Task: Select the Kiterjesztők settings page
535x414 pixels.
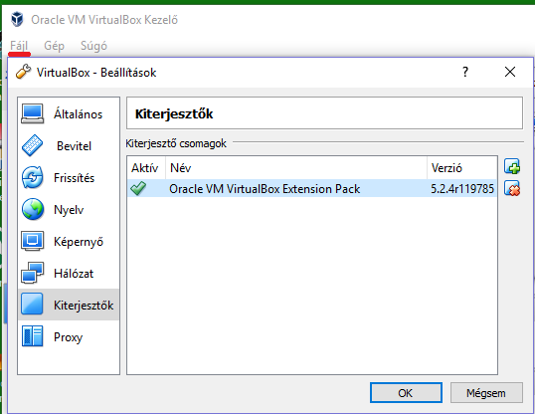Action: (x=69, y=305)
